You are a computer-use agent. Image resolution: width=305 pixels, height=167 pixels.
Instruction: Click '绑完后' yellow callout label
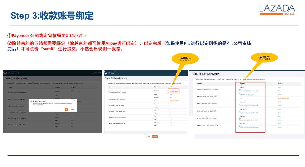click(x=264, y=58)
